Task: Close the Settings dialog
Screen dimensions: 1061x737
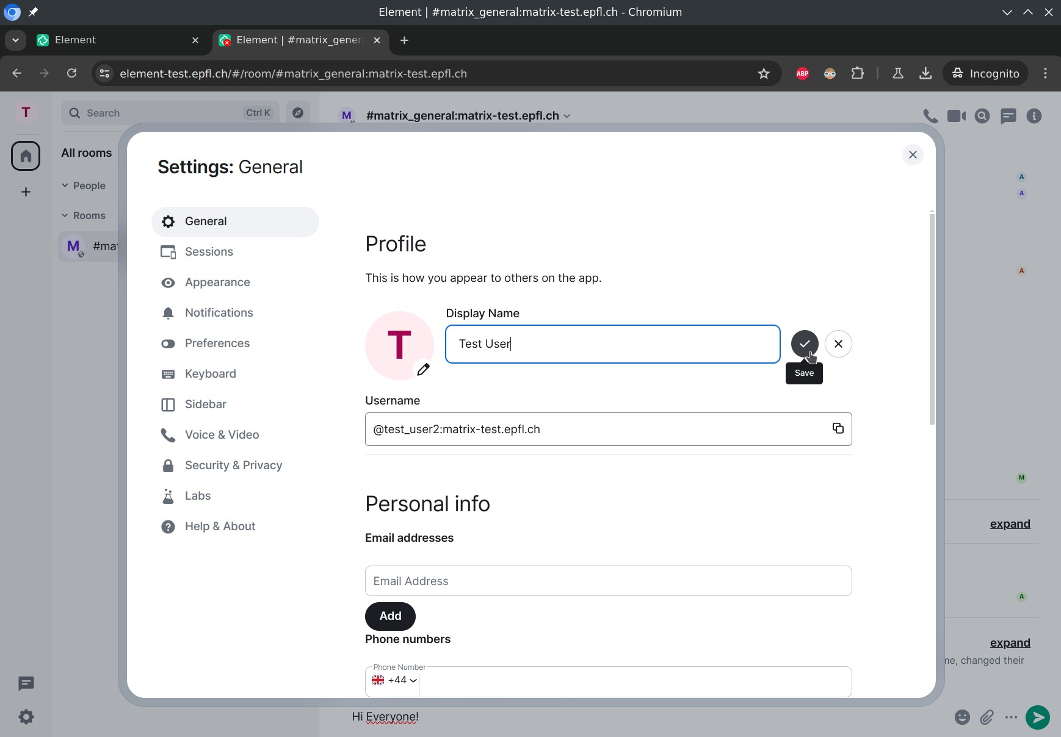Action: tap(912, 155)
